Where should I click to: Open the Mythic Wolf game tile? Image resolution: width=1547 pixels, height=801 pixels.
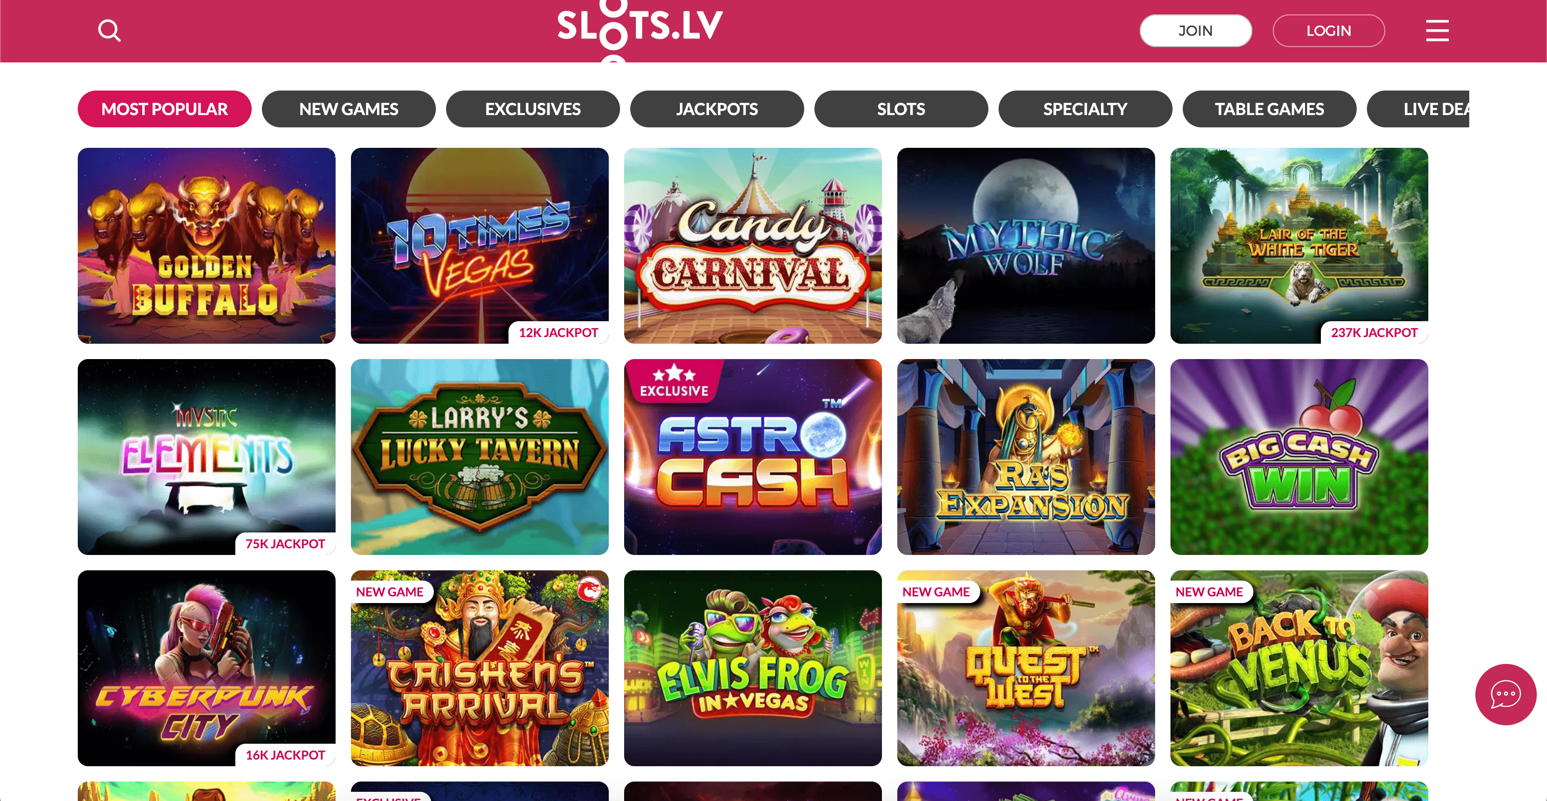click(1026, 246)
